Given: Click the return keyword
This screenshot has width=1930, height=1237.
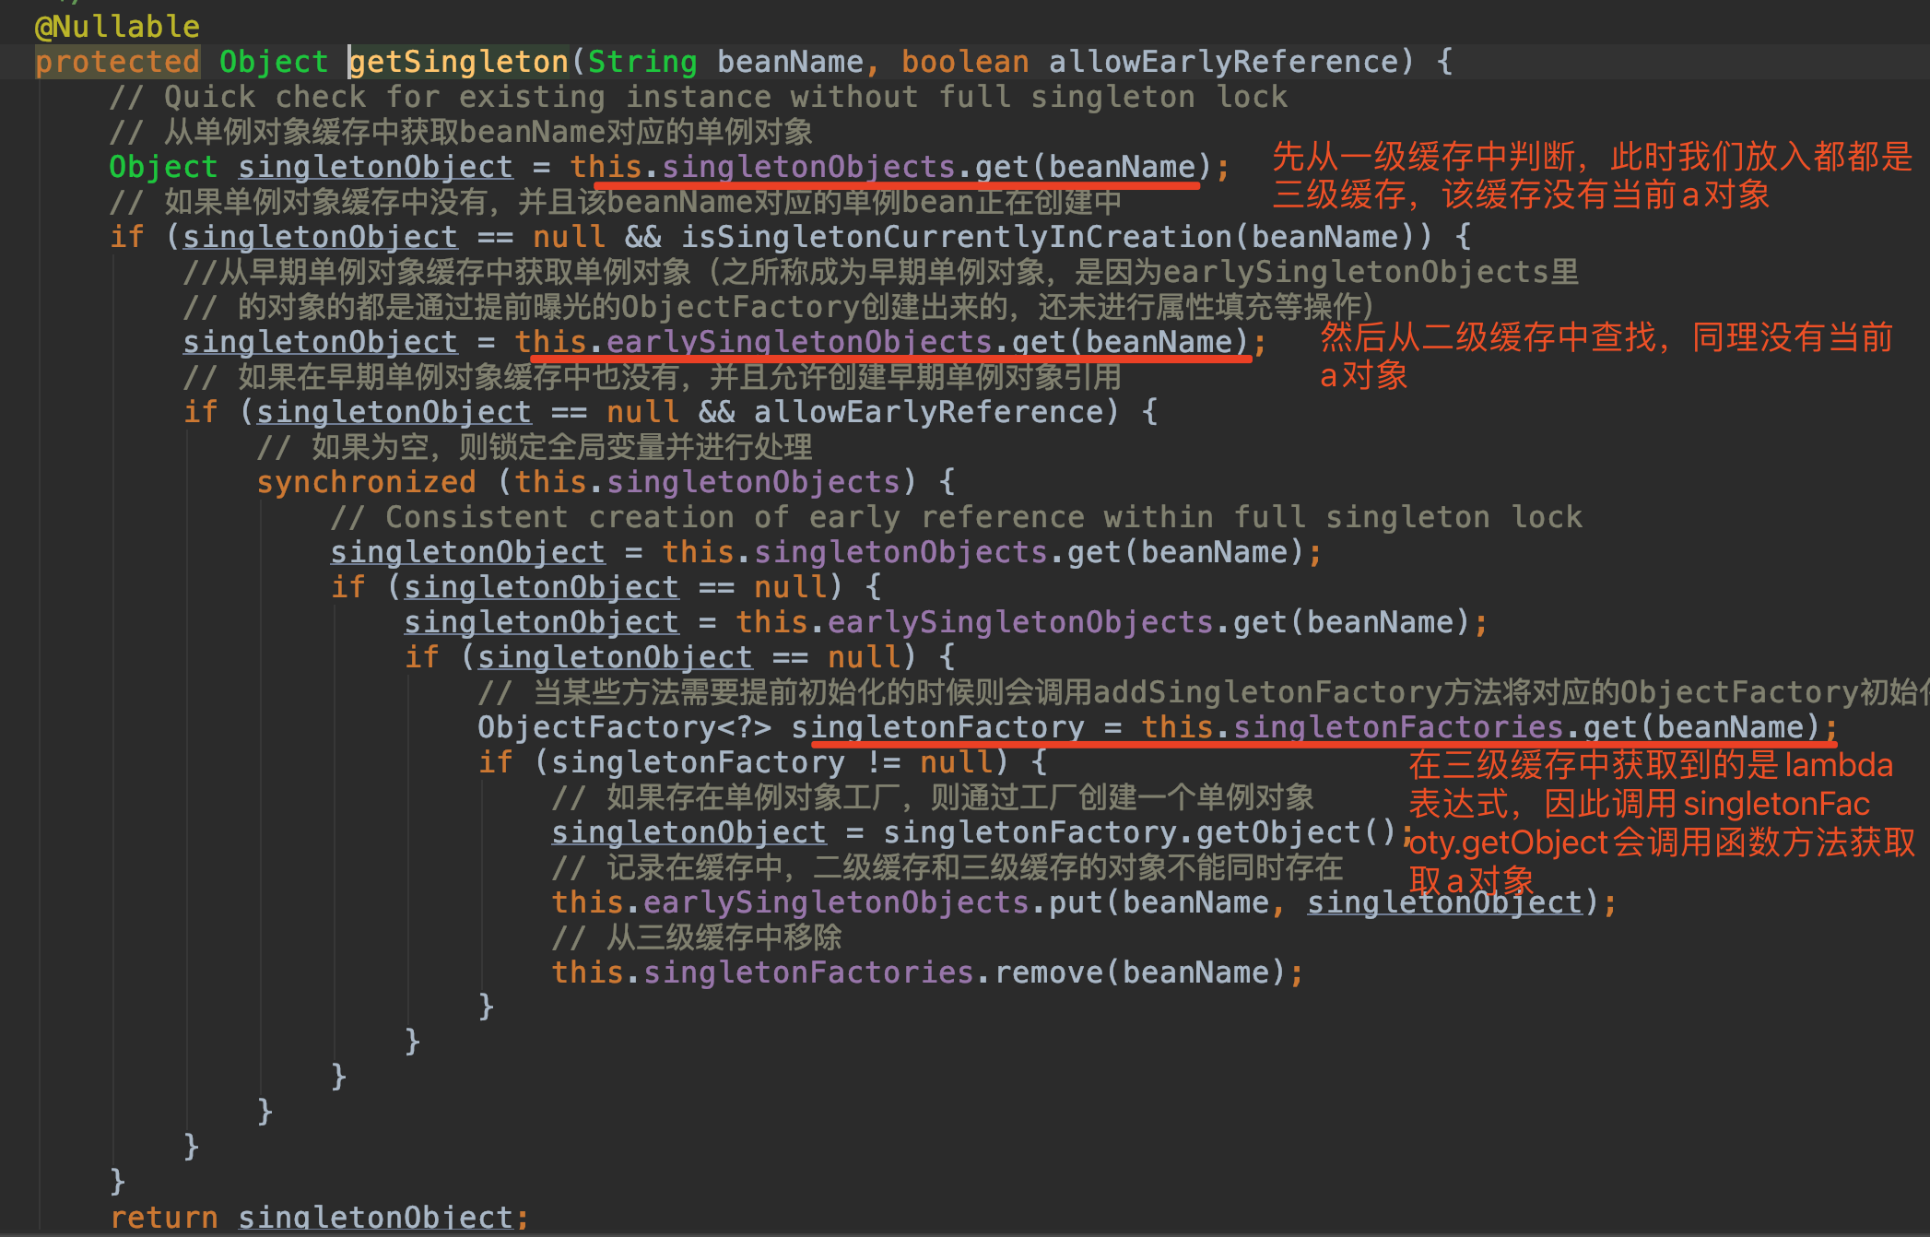Looking at the screenshot, I should [x=163, y=1218].
